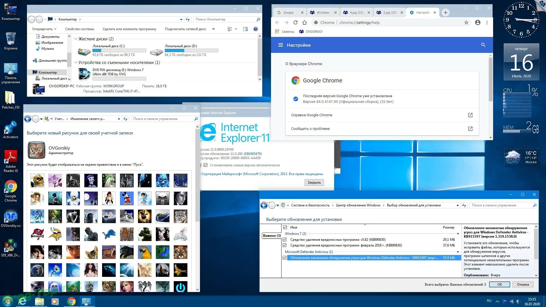Expand the toolbar overflow chevron
The image size is (546, 307).
[x=214, y=29]
